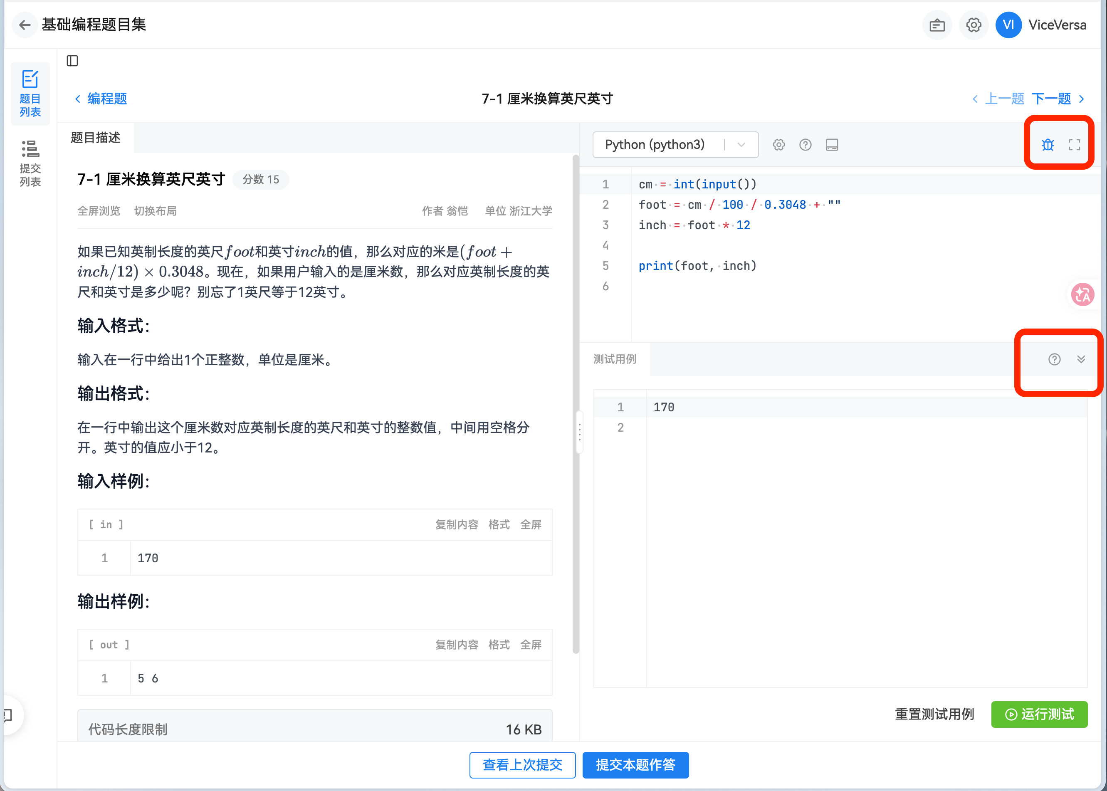Screen dimensions: 1107x791
Task: Toggle editor bottom panel layout icon
Action: coord(831,145)
